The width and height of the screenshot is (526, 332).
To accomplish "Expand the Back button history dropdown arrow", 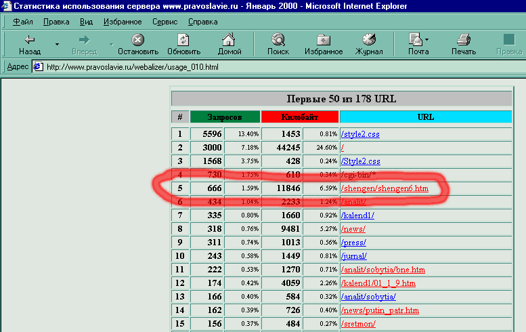I will 57,45.
